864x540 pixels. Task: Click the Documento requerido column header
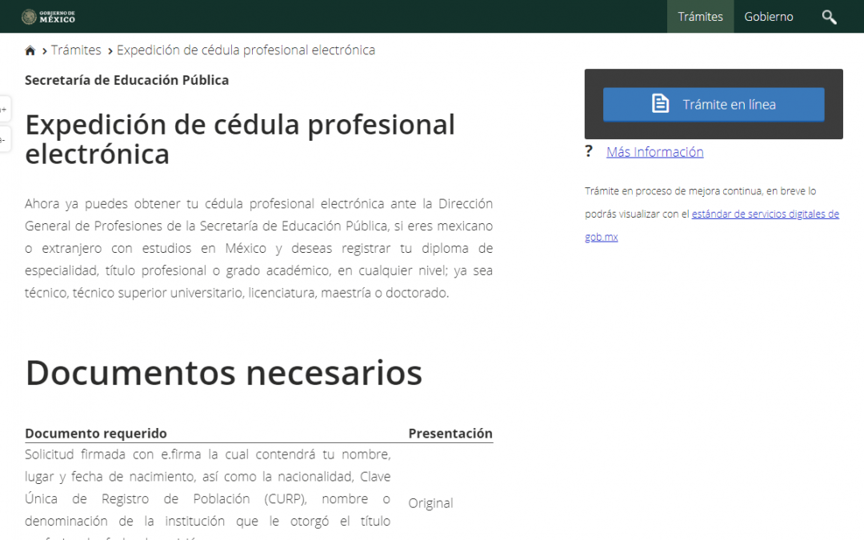(x=96, y=433)
